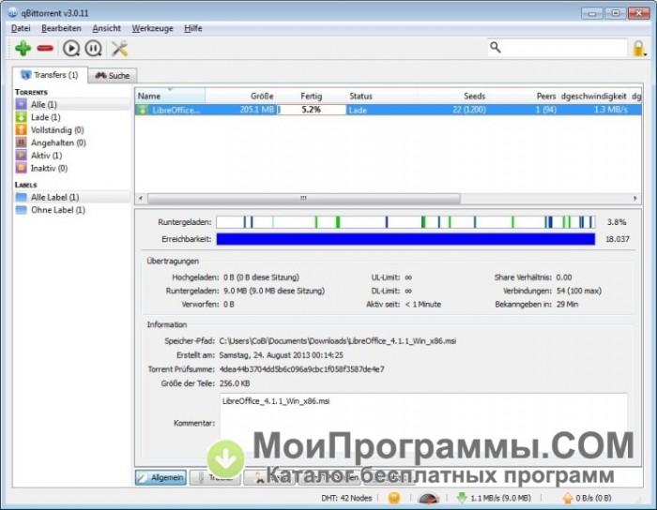Sort by the download speed 'dgeschwindigkeit' column
The image size is (657, 510).
(593, 97)
